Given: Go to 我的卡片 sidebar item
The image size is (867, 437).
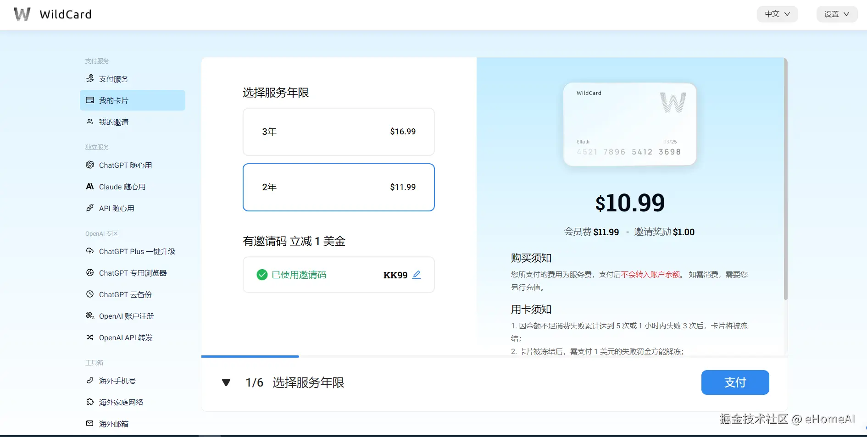Looking at the screenshot, I should [x=133, y=100].
